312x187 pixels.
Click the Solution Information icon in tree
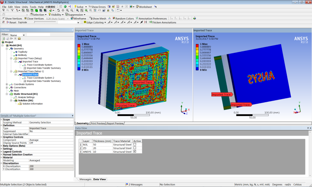point(20,104)
